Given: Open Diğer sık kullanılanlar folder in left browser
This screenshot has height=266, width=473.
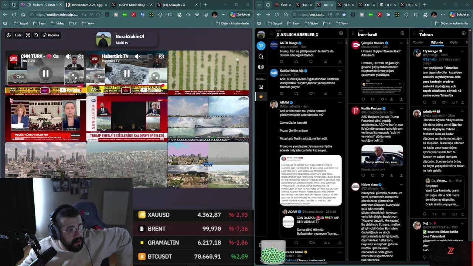Looking at the screenshot, I should click(x=232, y=23).
